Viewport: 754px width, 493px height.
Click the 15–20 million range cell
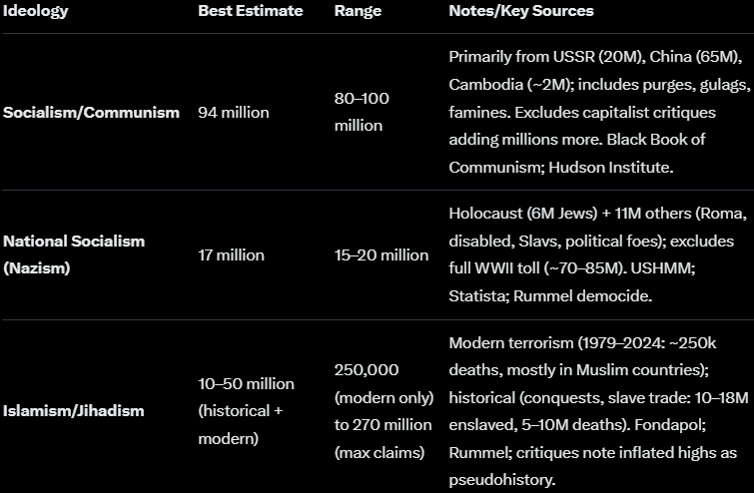(x=381, y=254)
